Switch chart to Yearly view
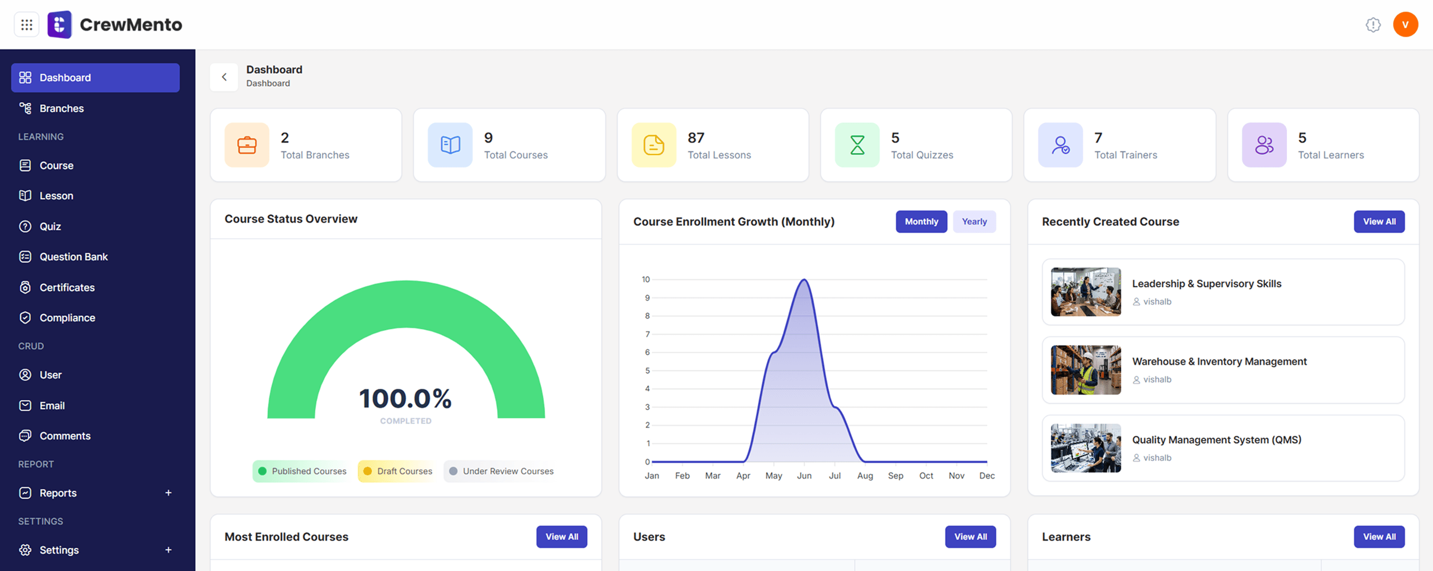 pos(974,222)
